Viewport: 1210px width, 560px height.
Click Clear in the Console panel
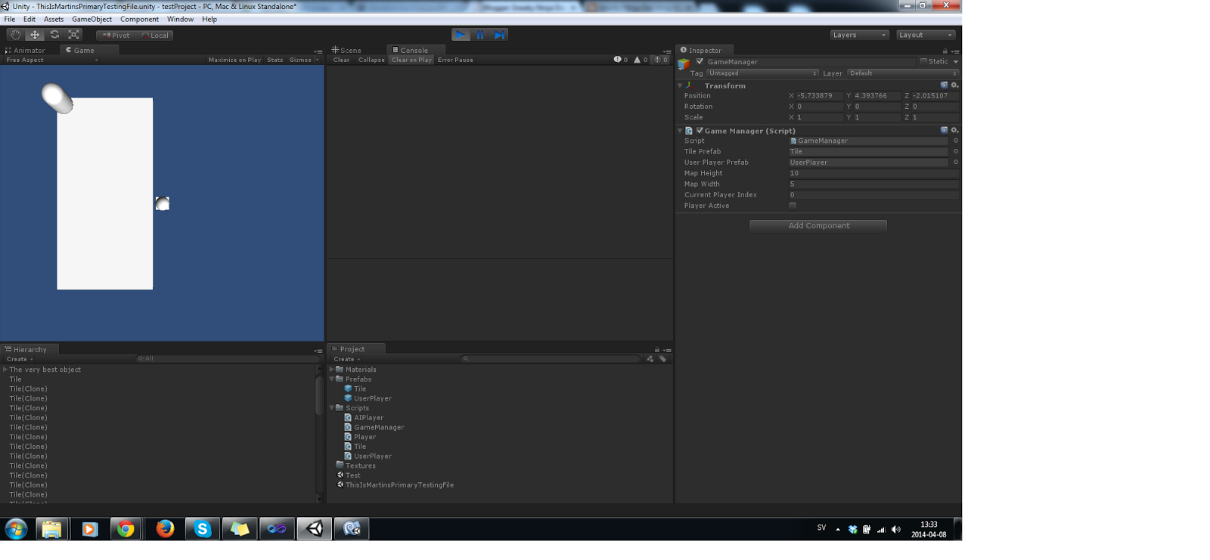pos(341,60)
